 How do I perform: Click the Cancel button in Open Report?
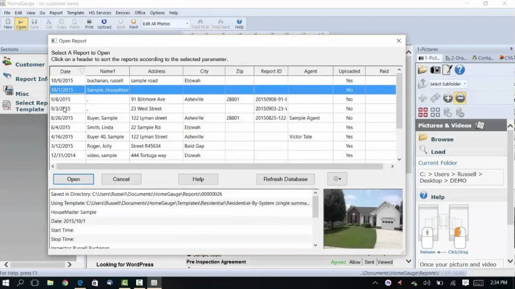tap(121, 179)
